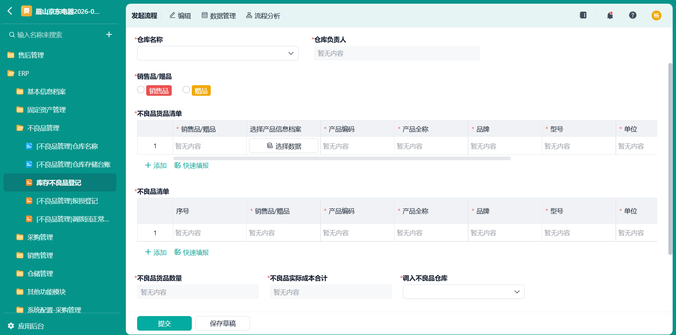Open the help question mark icon
The width and height of the screenshot is (676, 335).
tap(633, 15)
